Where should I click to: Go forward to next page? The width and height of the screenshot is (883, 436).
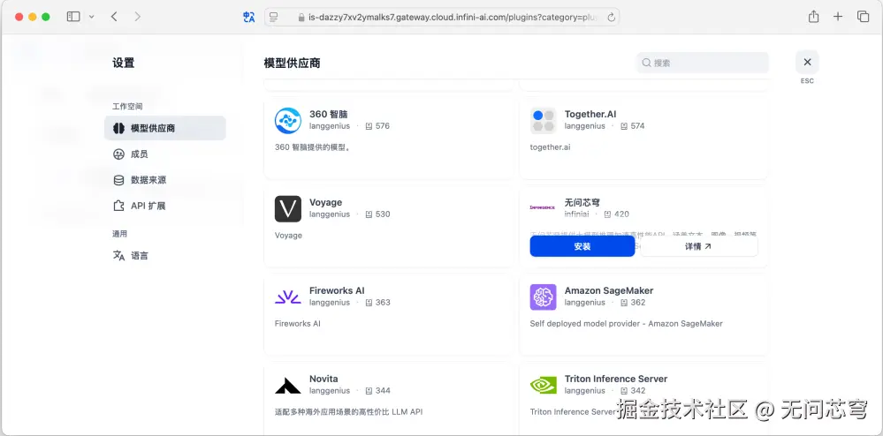coord(137,17)
